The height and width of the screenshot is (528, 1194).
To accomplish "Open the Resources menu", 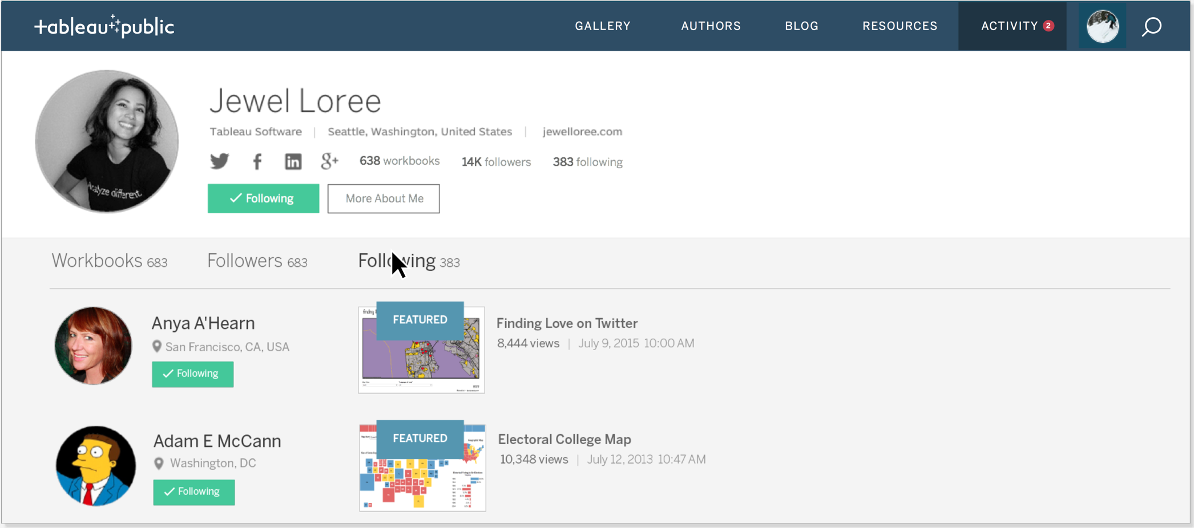I will (x=899, y=26).
